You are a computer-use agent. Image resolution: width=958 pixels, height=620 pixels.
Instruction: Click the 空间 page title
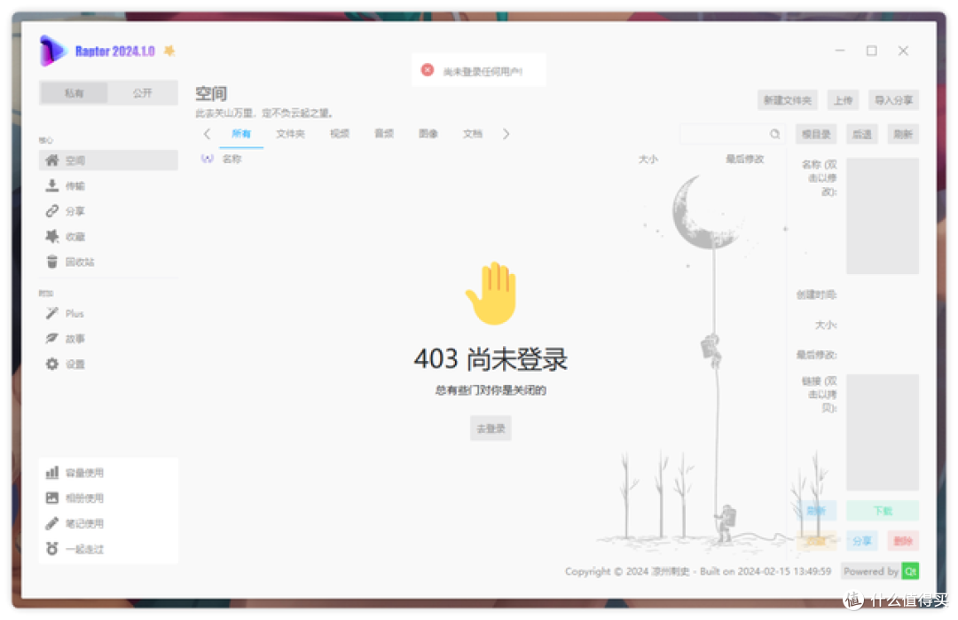[x=211, y=93]
